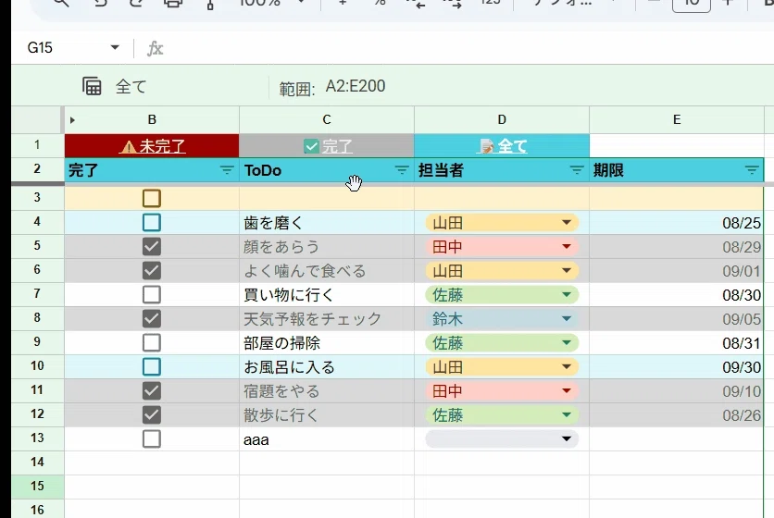The height and width of the screenshot is (518, 774).
Task: Select the cell containing 歯を磨く
Action: (327, 223)
